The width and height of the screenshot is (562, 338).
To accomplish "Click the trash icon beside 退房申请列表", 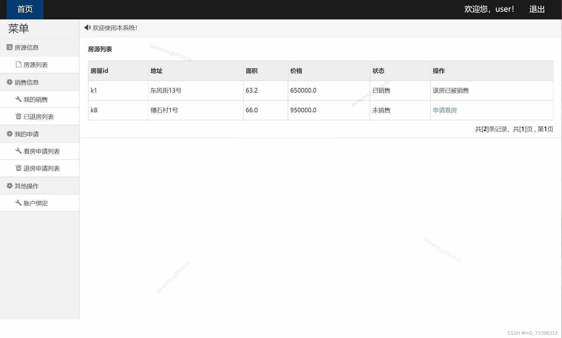I will pos(19,168).
